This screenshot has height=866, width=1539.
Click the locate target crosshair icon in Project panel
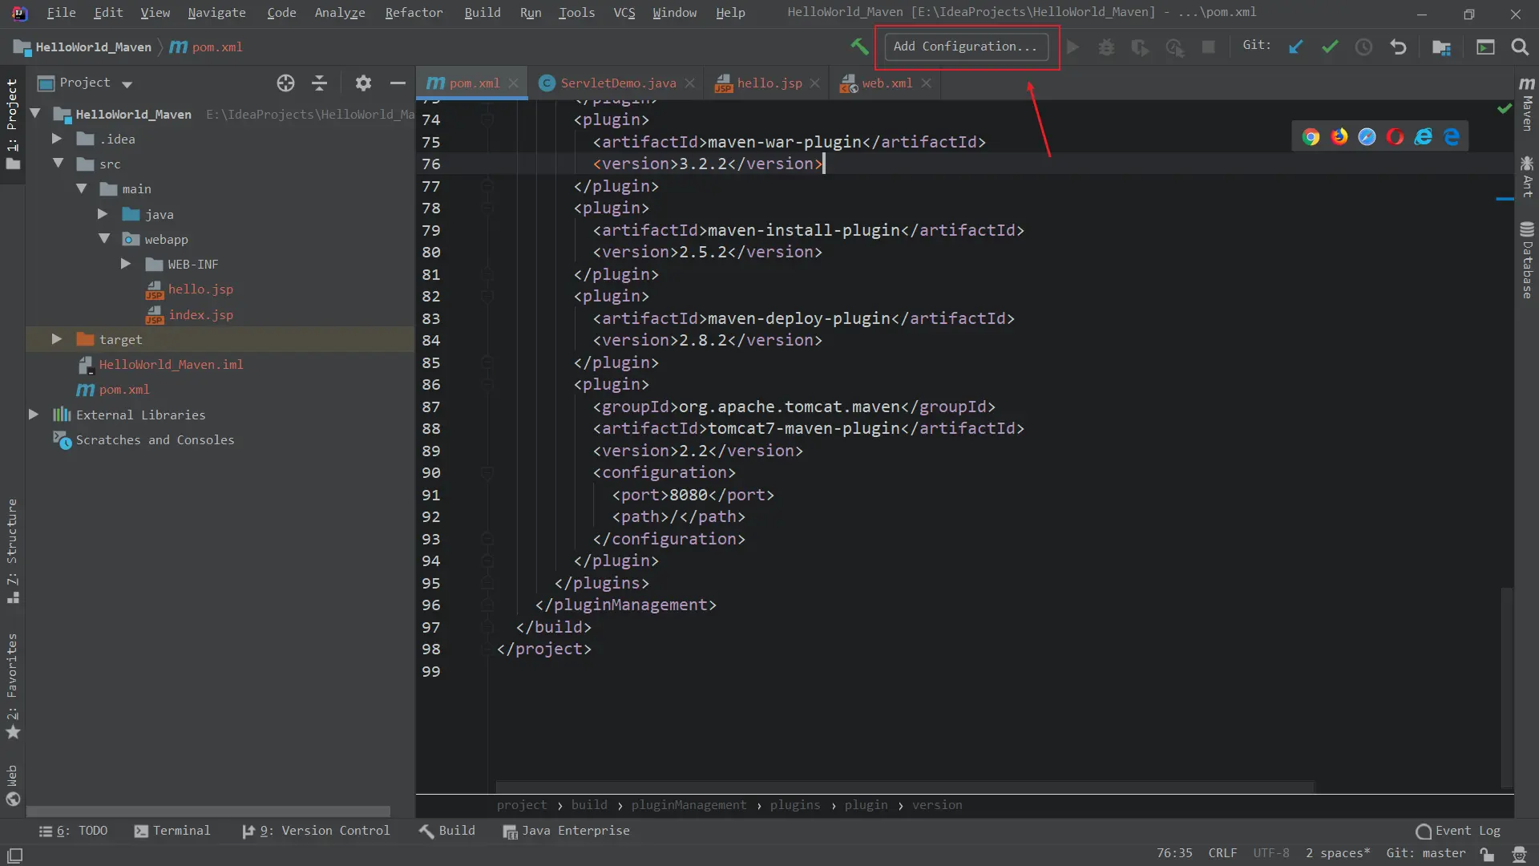point(285,83)
